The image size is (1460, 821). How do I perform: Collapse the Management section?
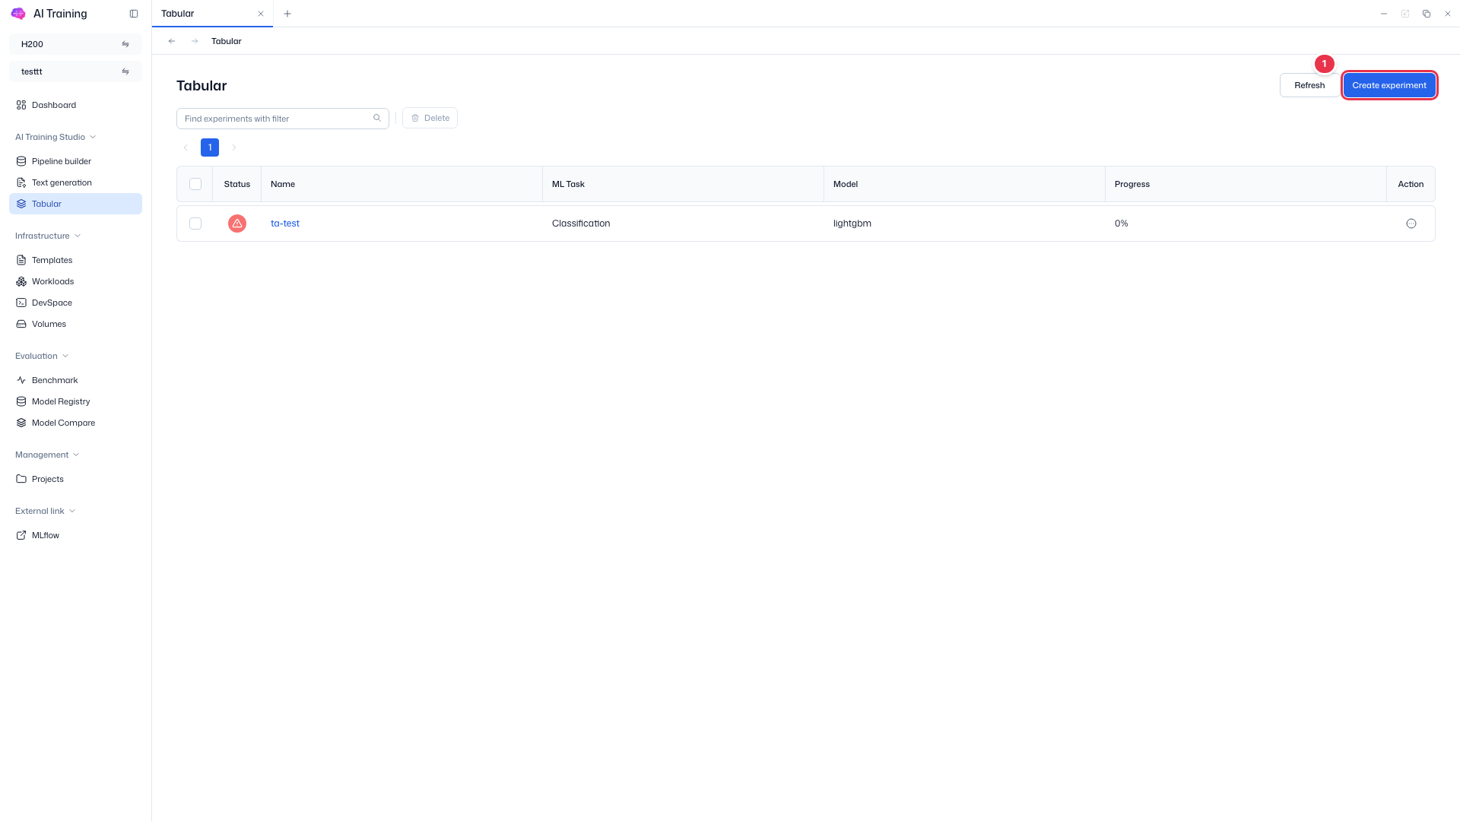(47, 455)
